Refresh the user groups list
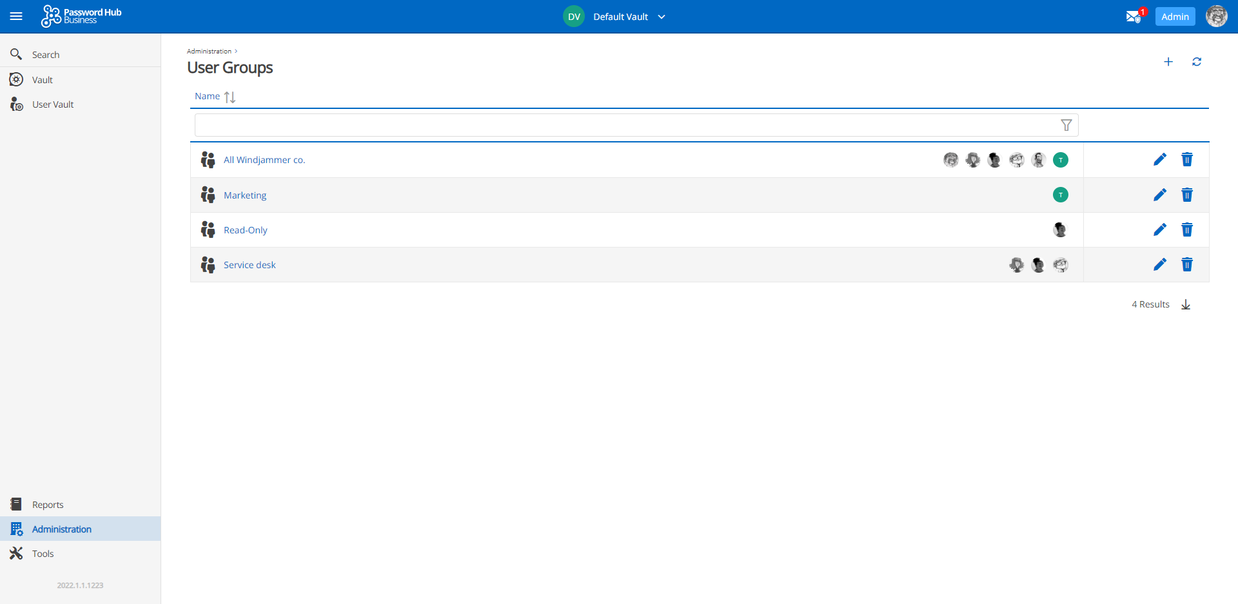 (1197, 61)
